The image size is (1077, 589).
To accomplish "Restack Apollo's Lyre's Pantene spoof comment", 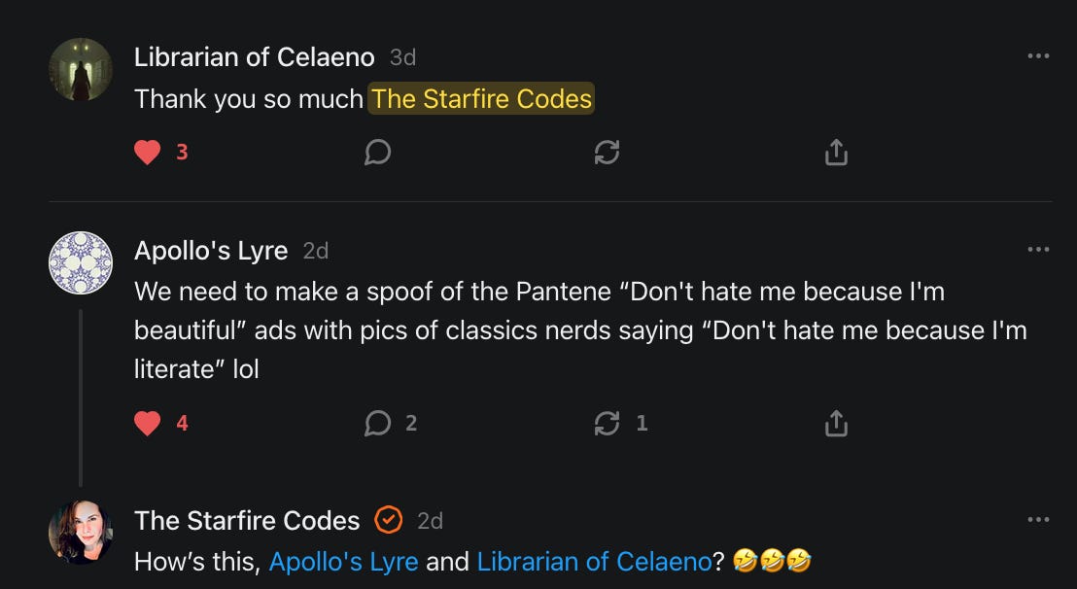I will click(607, 423).
